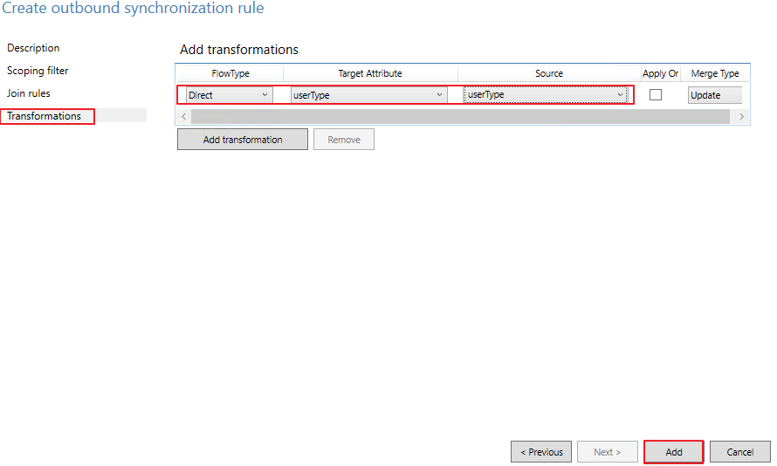Click the Merge Type column header
Viewport: 777px width, 466px height.
click(x=714, y=73)
